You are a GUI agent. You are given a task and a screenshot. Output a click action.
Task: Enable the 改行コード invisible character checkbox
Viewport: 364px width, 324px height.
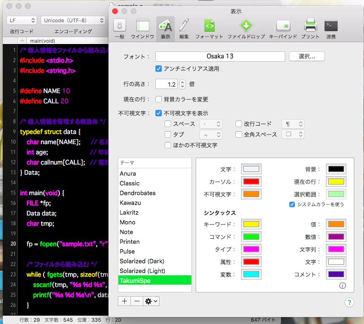coord(239,124)
